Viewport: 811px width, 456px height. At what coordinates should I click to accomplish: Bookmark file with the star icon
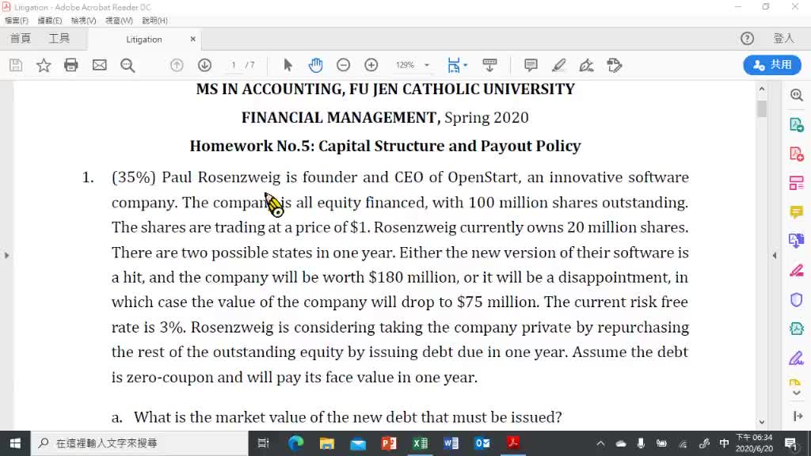tap(44, 65)
